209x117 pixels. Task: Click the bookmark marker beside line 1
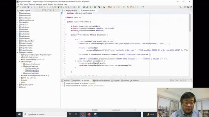point(62,13)
